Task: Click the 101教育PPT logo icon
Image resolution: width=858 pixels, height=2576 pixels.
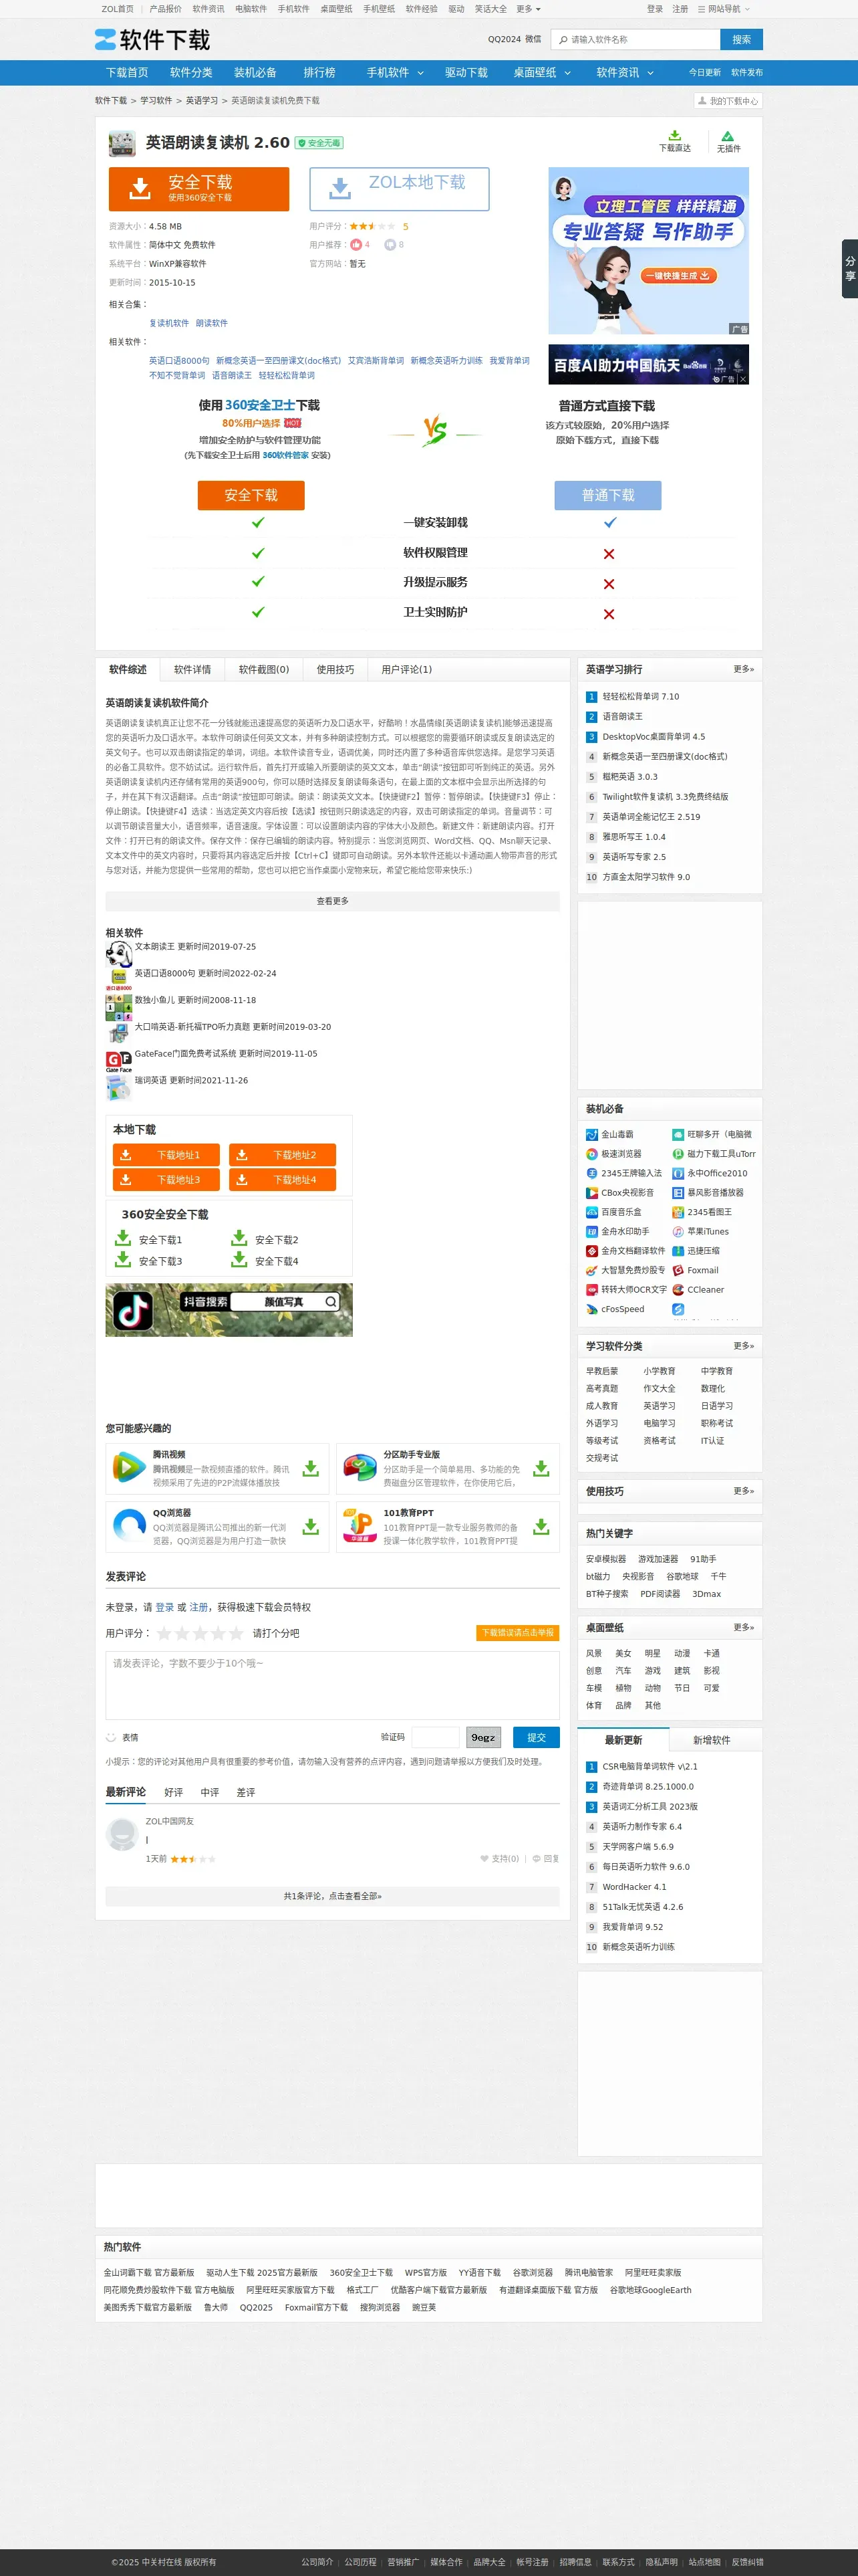Action: (360, 1526)
